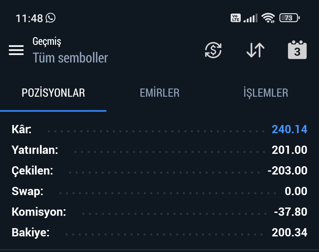Open the hamburger navigation menu
Image resolution: width=319 pixels, height=252 pixels.
click(x=16, y=50)
